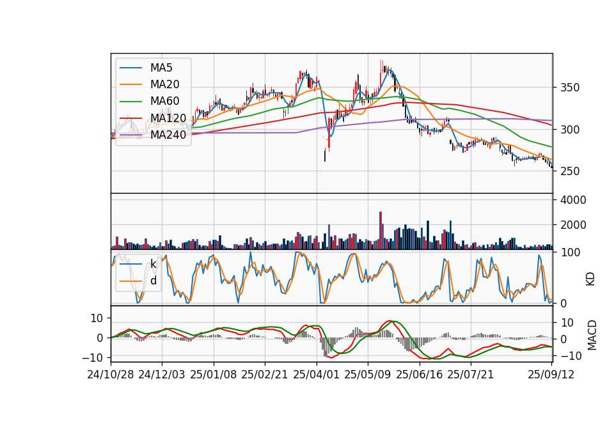Click the MA5 legend label
614x441 pixels.
(161, 68)
